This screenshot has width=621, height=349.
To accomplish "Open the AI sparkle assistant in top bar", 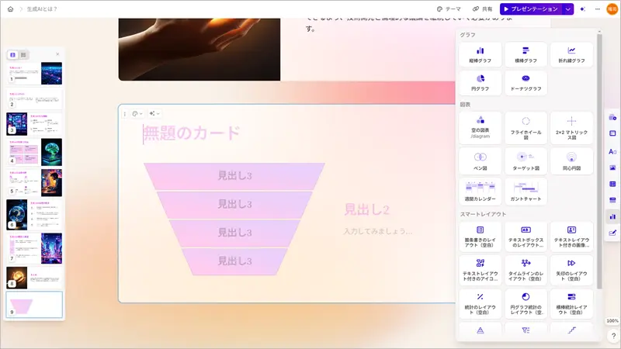I will 582,9.
